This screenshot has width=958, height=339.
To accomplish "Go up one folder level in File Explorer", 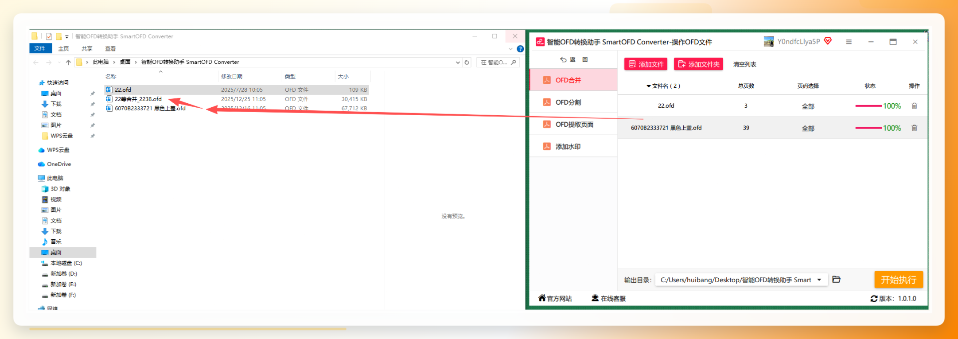I will 68,62.
